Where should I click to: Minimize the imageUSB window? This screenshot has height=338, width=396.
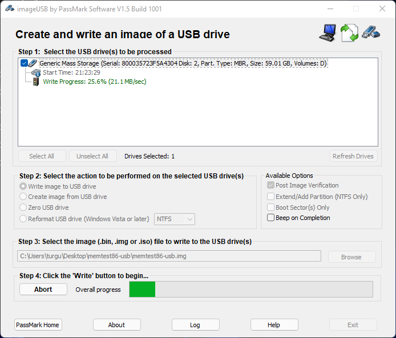tap(330, 9)
